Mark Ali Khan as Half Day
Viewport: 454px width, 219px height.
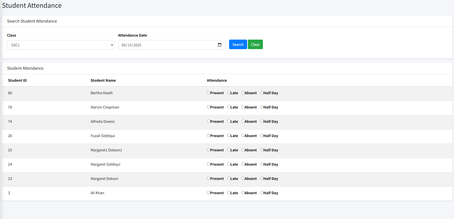(x=262, y=193)
